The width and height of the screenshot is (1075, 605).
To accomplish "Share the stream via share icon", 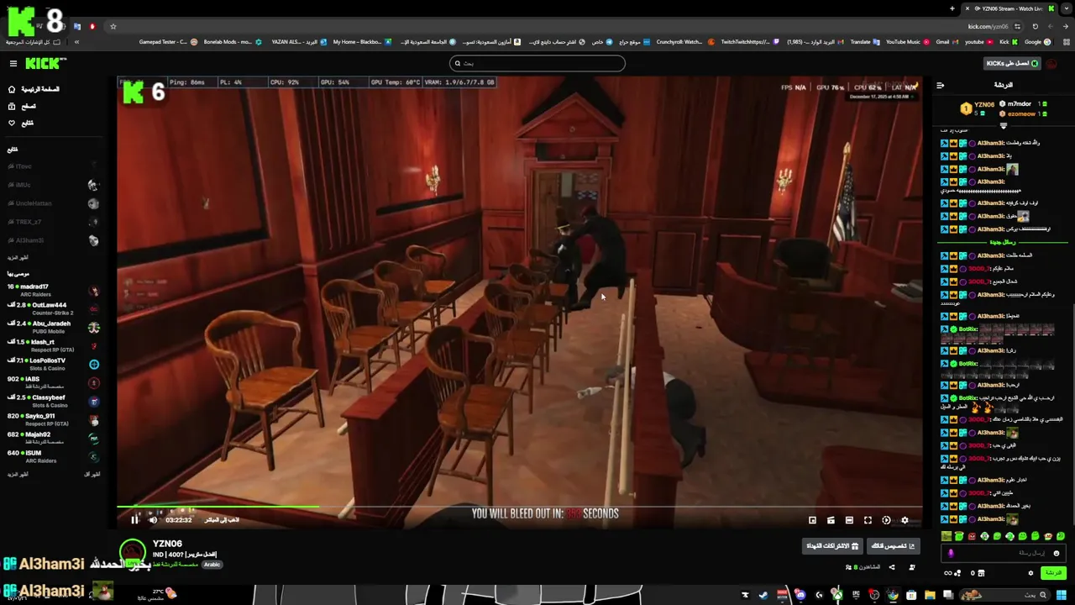I will (x=892, y=567).
